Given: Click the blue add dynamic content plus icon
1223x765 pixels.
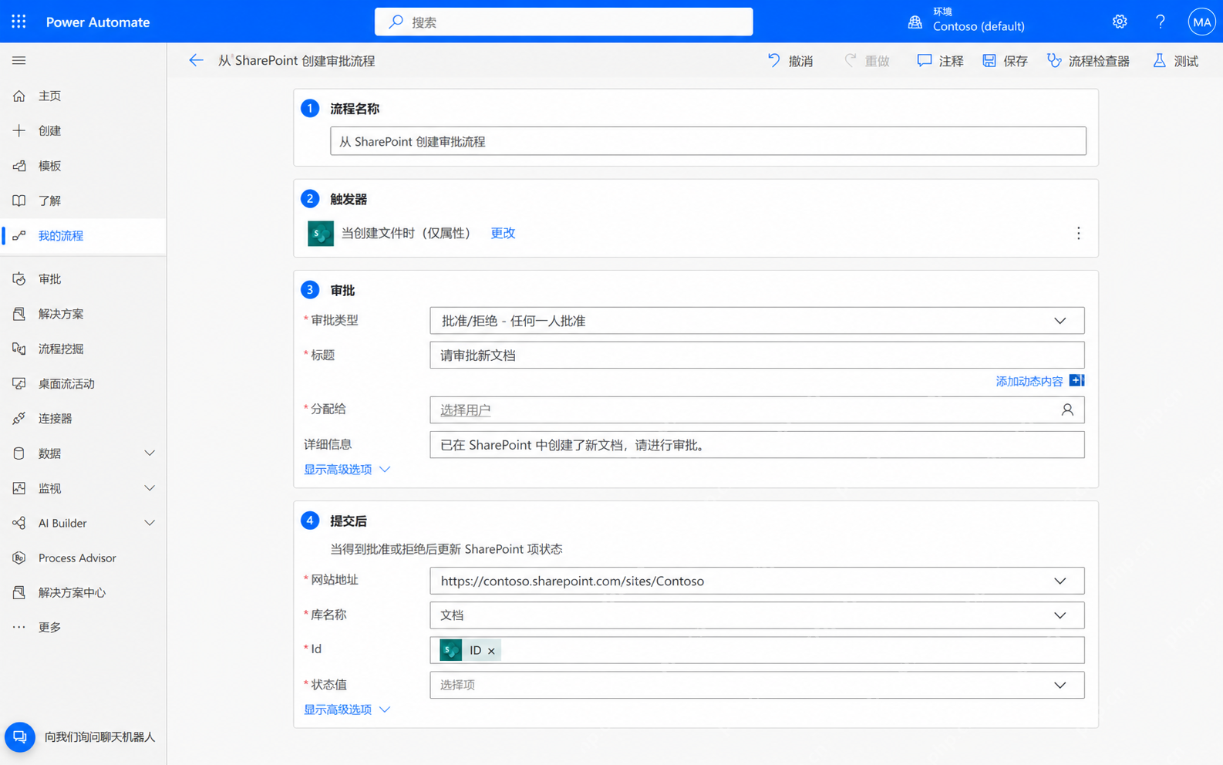Looking at the screenshot, I should [1076, 380].
